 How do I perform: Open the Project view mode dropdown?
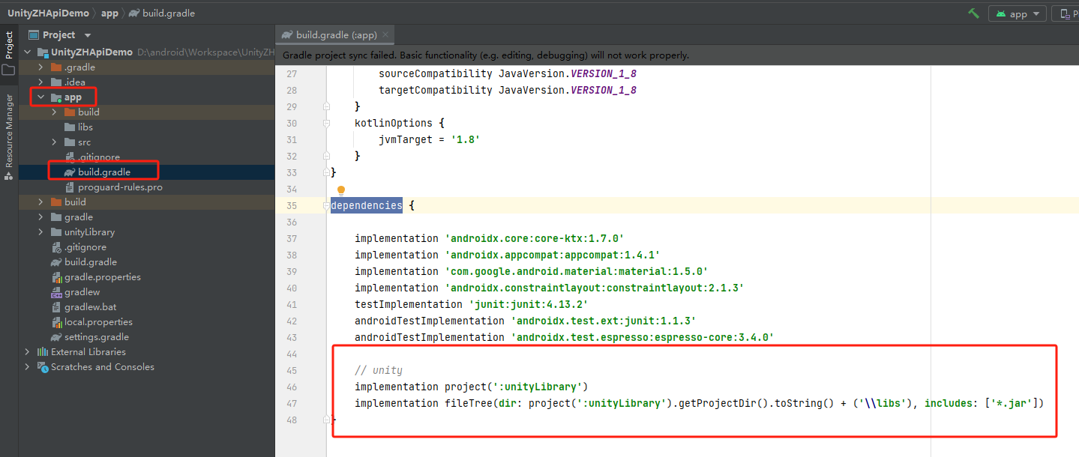(x=88, y=35)
